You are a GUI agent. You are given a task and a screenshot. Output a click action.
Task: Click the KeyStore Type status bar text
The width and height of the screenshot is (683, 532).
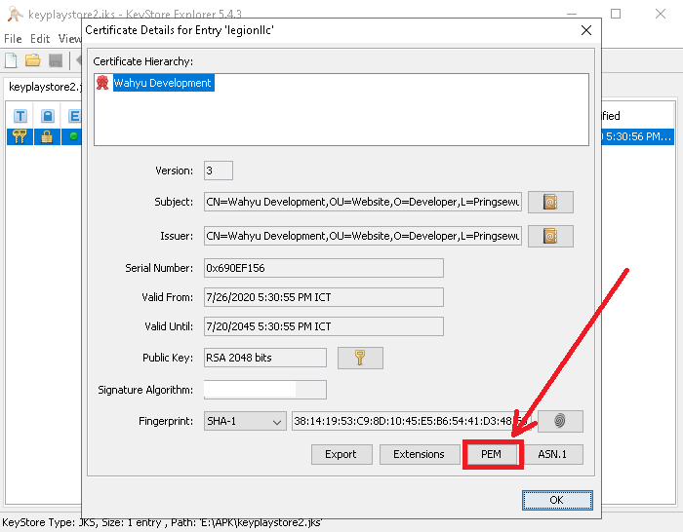tap(162, 522)
